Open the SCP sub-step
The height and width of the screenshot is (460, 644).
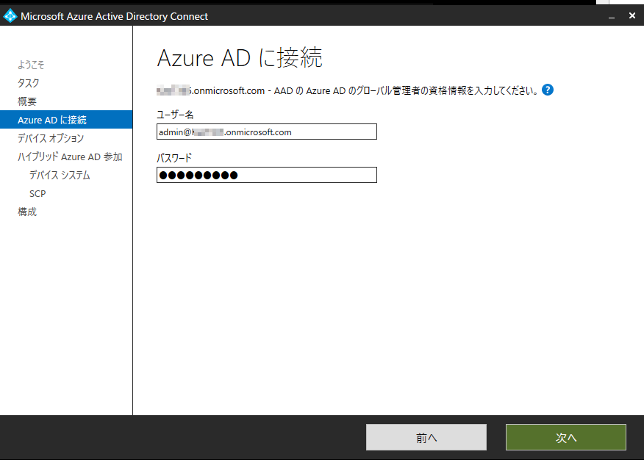tap(37, 193)
